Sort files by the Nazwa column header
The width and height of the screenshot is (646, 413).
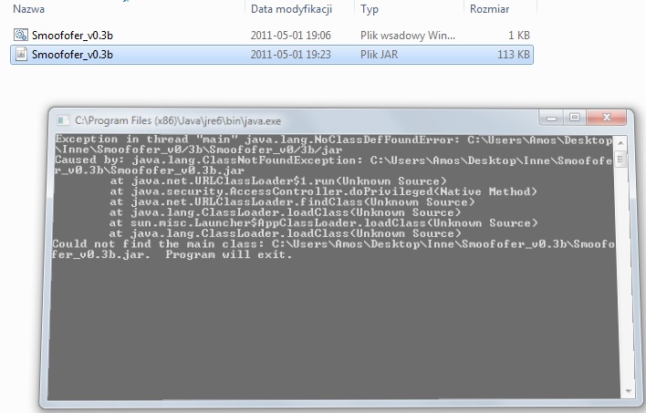[x=29, y=9]
